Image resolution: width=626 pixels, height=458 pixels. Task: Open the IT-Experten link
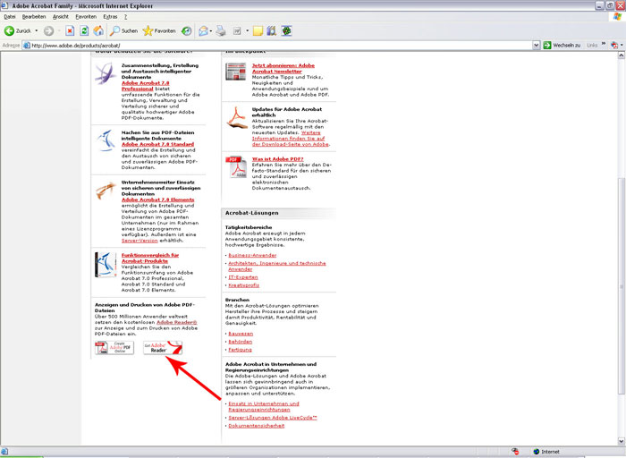pos(243,277)
